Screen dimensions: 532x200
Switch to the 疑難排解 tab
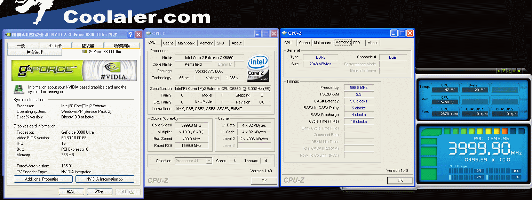tap(122, 45)
